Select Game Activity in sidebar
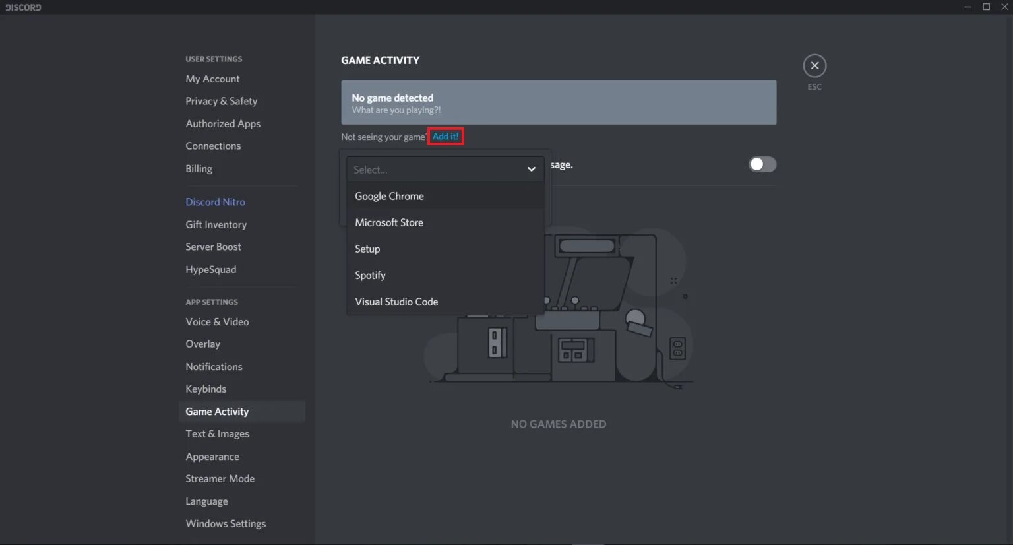Viewport: 1013px width, 545px height. 241,412
